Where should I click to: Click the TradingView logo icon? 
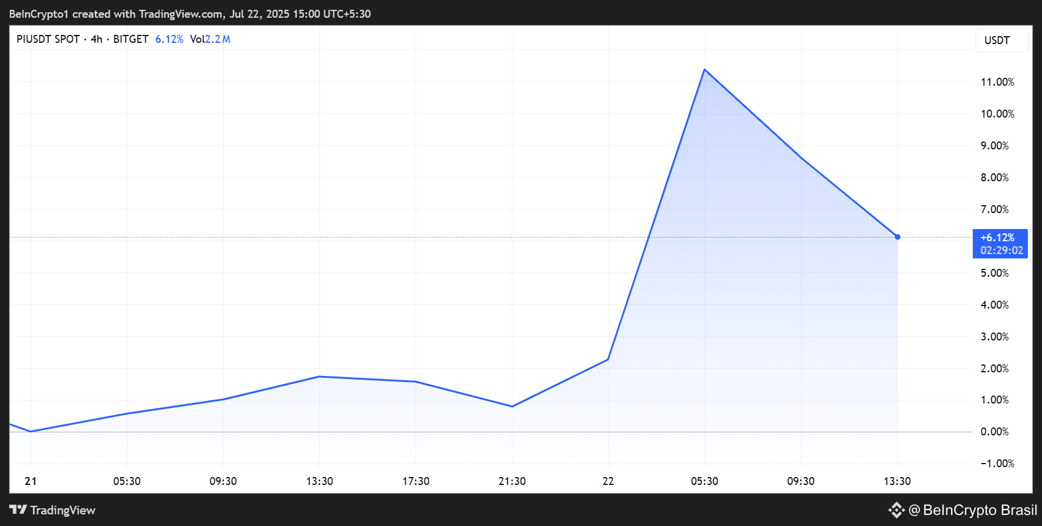(18, 510)
